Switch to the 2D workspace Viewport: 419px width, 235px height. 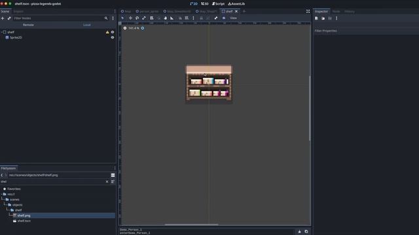pos(194,4)
